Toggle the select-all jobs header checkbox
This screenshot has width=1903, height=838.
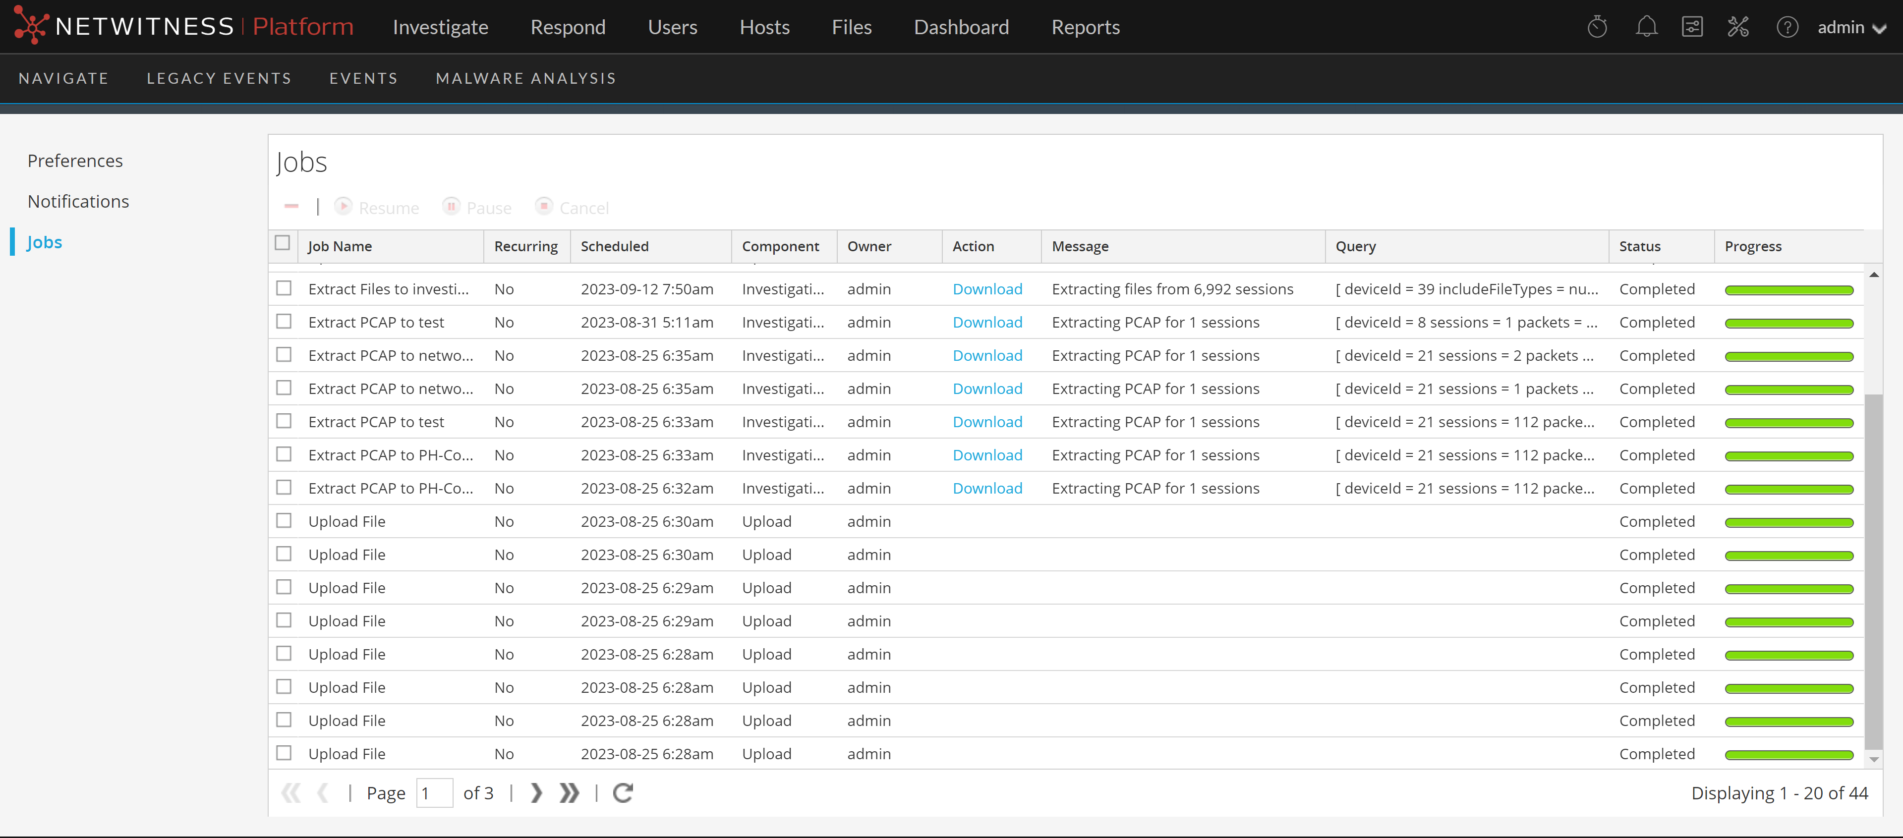point(282,244)
